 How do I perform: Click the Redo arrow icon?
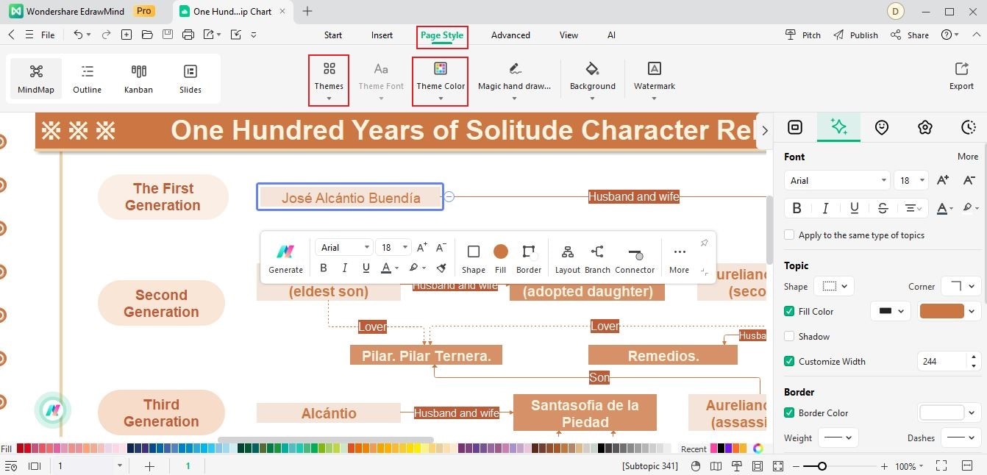(x=106, y=35)
